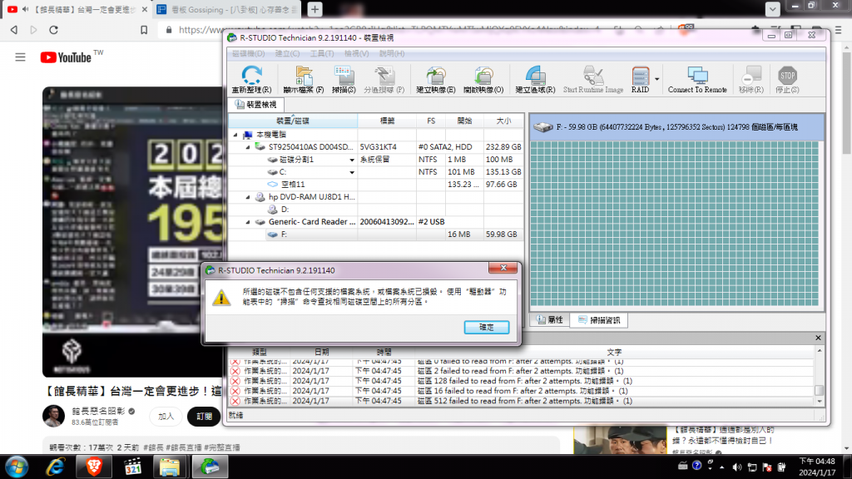Image resolution: width=852 pixels, height=479 pixels.
Task: Click the Remove (移除) toolbar icon
Action: coord(751,79)
